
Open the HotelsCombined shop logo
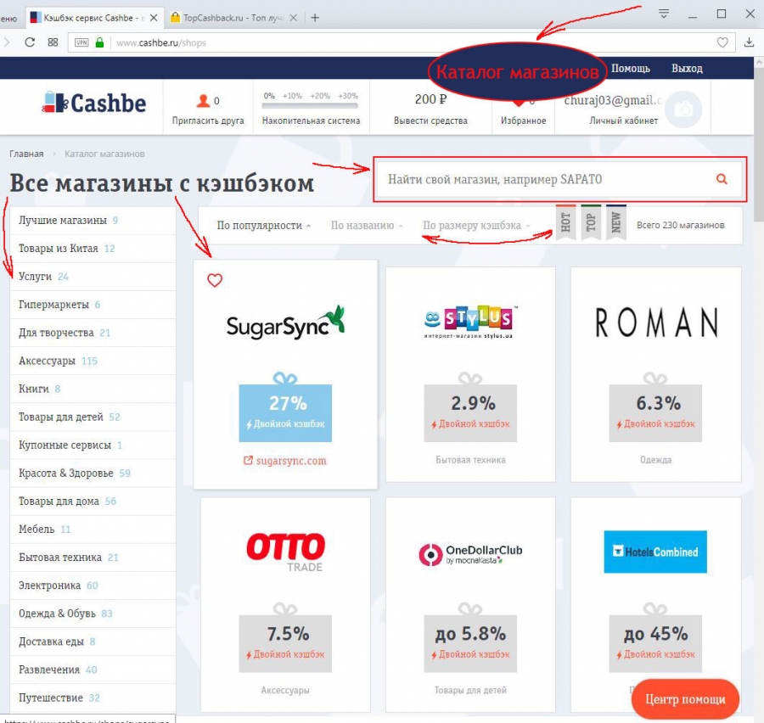(655, 552)
